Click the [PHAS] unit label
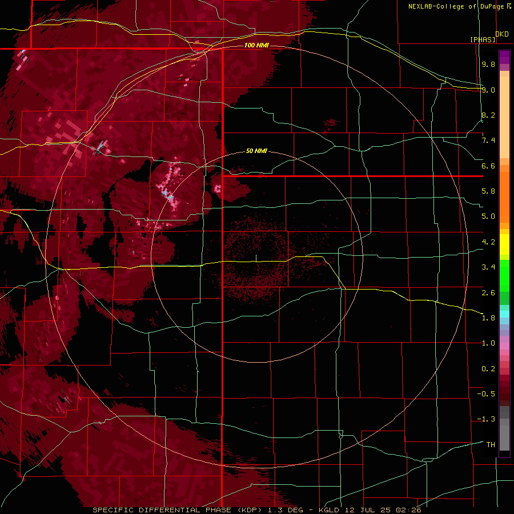514x514 pixels. pyautogui.click(x=483, y=39)
